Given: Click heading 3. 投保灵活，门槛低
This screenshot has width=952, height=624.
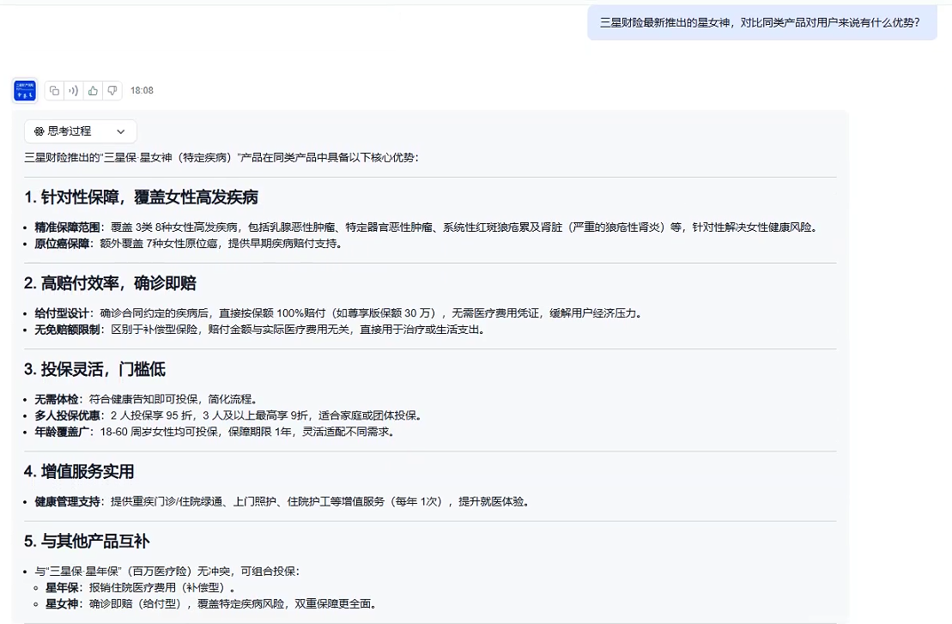Looking at the screenshot, I should pos(94,369).
